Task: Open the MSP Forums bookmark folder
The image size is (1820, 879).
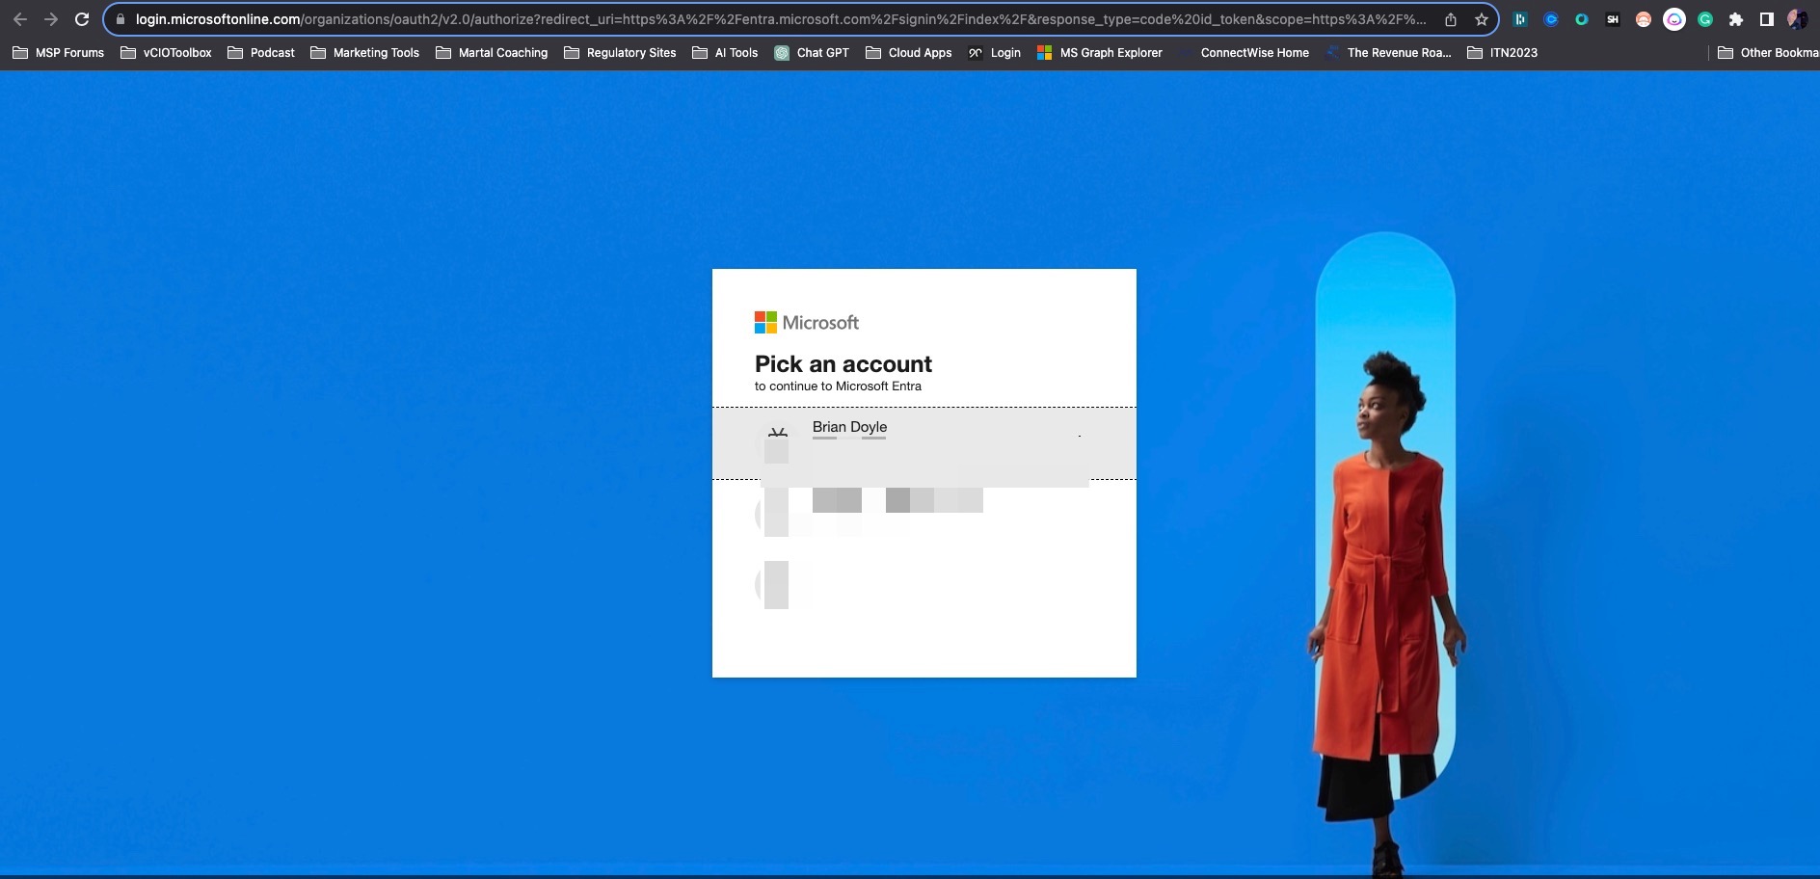Action: pyautogui.click(x=58, y=53)
